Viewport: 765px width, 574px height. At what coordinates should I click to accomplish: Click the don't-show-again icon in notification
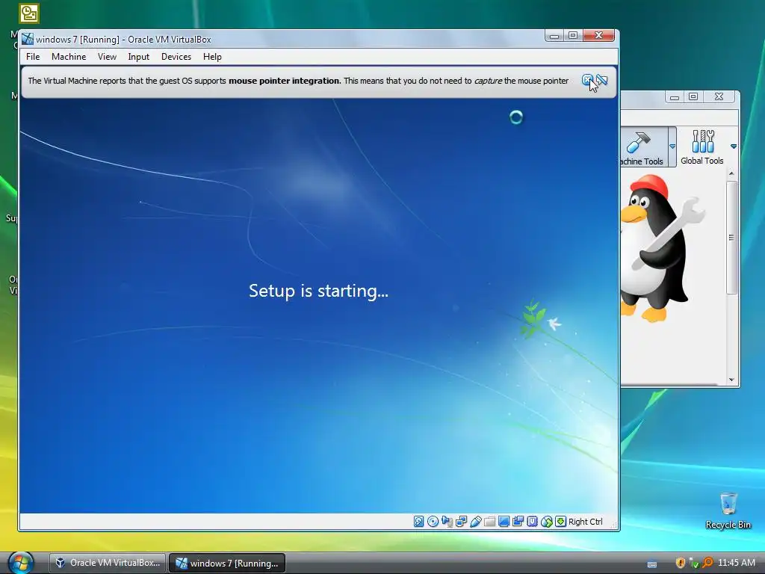(x=602, y=80)
